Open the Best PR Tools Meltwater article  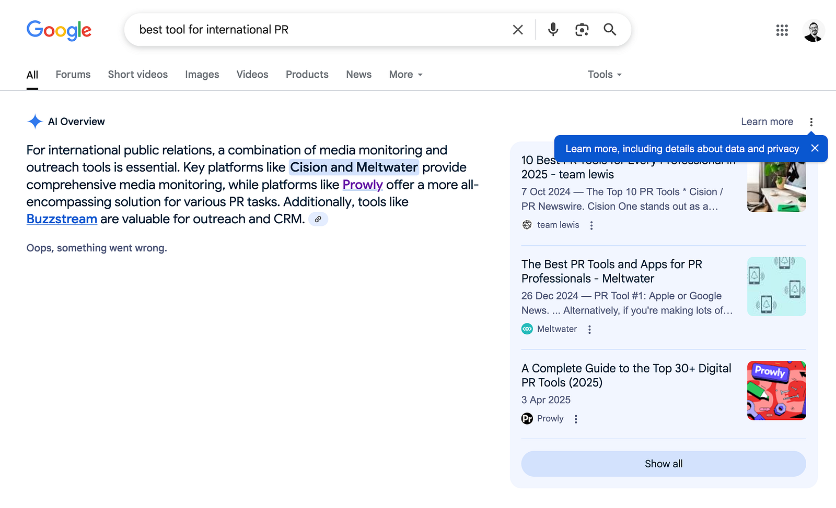[x=612, y=271]
